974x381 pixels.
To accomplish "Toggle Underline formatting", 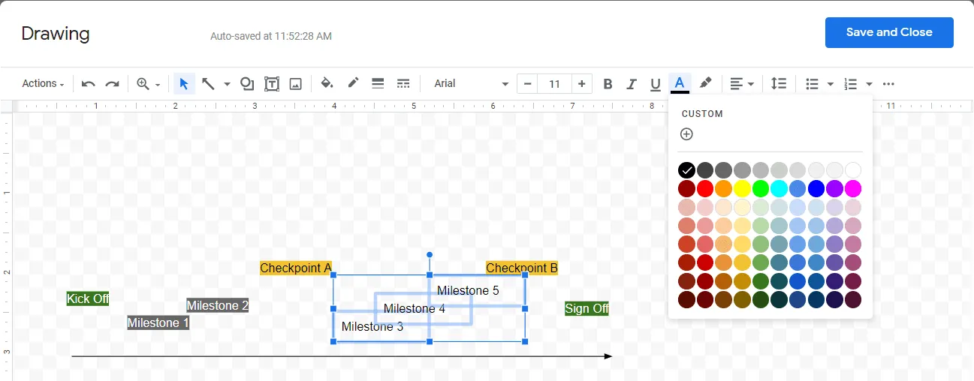I will coord(655,83).
